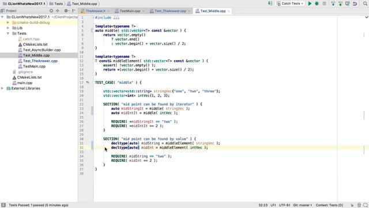Viewport: 369px width, 208px height.
Task: Open main.cpp in project tree
Action: 24,83
